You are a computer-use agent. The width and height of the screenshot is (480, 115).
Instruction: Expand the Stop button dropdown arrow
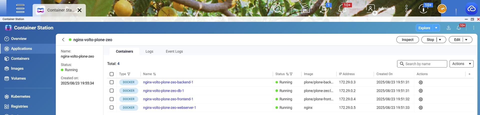click(440, 40)
